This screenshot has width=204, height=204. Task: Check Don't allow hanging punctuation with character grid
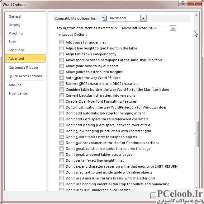tap(61, 131)
